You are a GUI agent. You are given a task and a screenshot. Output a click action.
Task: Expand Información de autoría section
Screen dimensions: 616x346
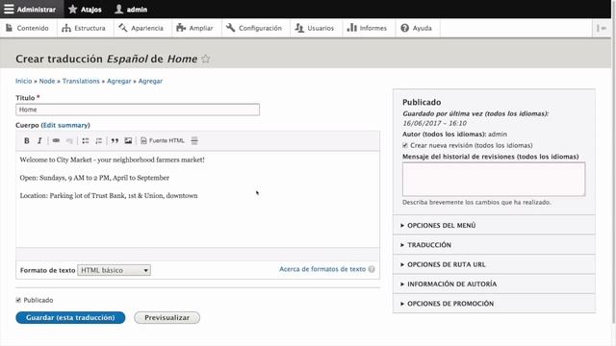click(494, 284)
